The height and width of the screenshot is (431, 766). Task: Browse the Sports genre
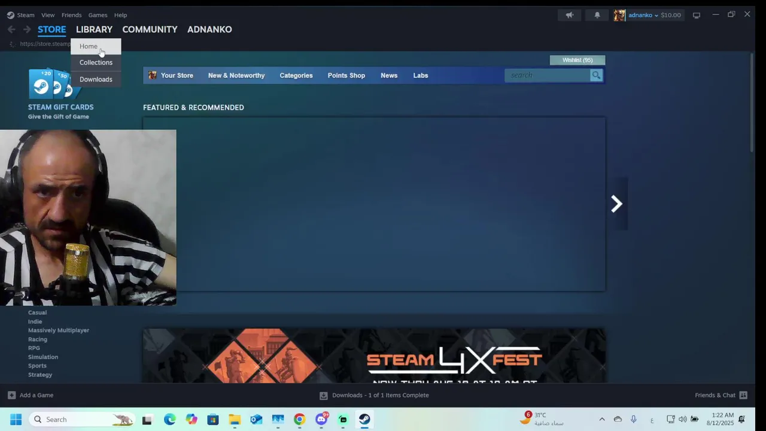37,366
